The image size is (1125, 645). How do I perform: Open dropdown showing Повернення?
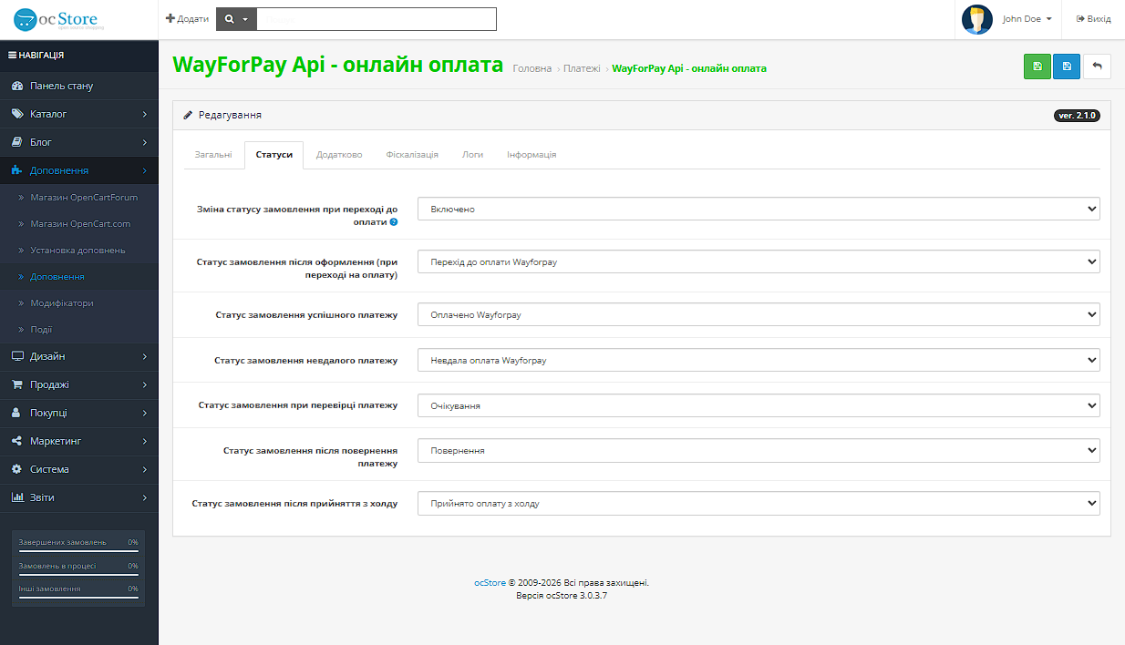(759, 450)
